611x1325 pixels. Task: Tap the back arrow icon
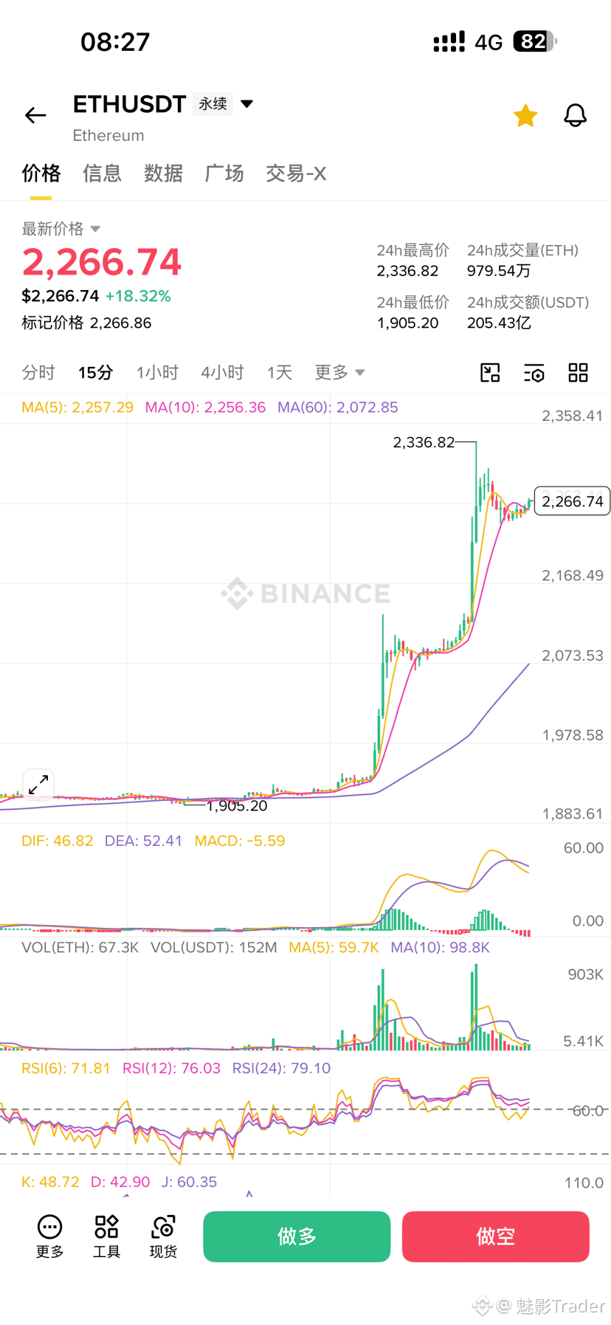[35, 115]
